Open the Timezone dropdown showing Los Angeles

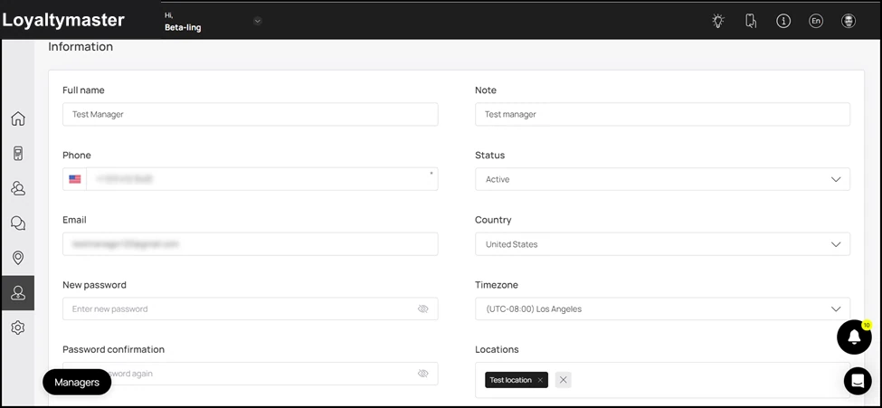point(662,309)
